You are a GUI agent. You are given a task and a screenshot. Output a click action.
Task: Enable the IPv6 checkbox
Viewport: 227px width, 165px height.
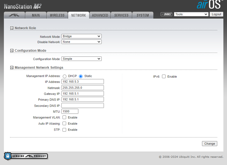tap(164, 77)
